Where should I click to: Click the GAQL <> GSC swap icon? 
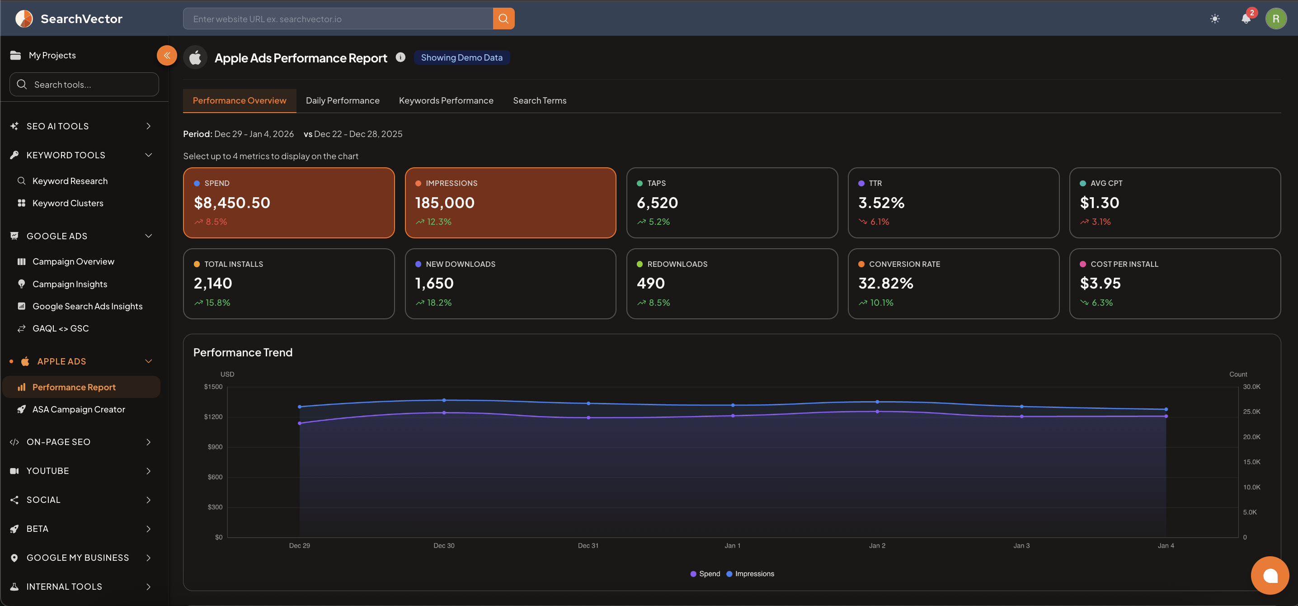point(21,328)
